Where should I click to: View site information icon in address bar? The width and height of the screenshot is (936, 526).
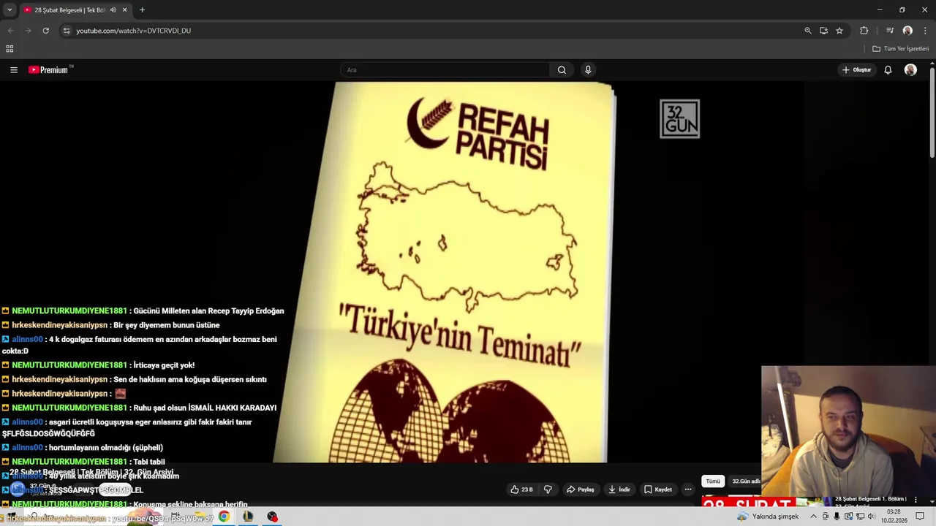67,31
